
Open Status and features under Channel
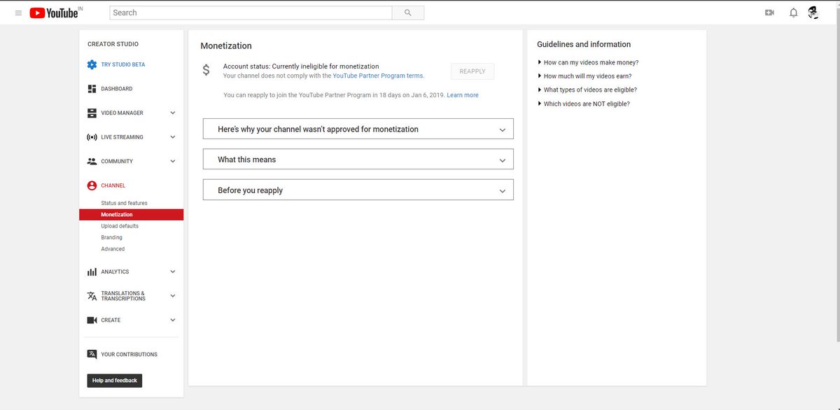(x=124, y=203)
